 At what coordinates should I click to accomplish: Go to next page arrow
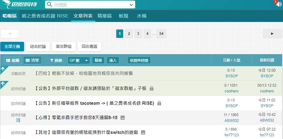pyautogui.click(x=272, y=34)
